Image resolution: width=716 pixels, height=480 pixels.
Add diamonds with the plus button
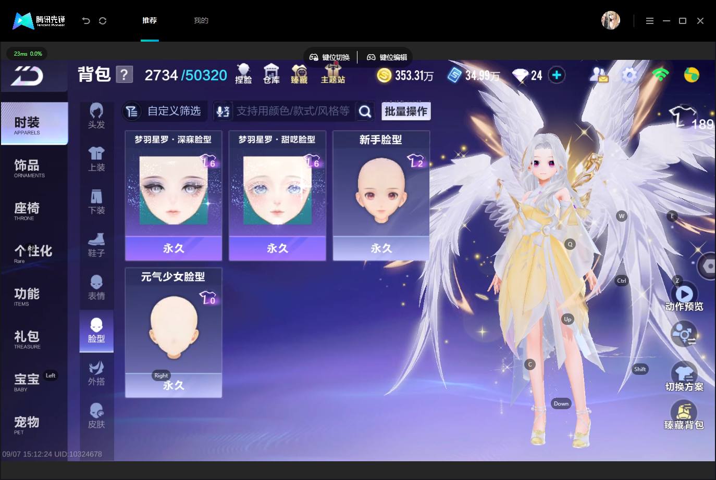557,75
